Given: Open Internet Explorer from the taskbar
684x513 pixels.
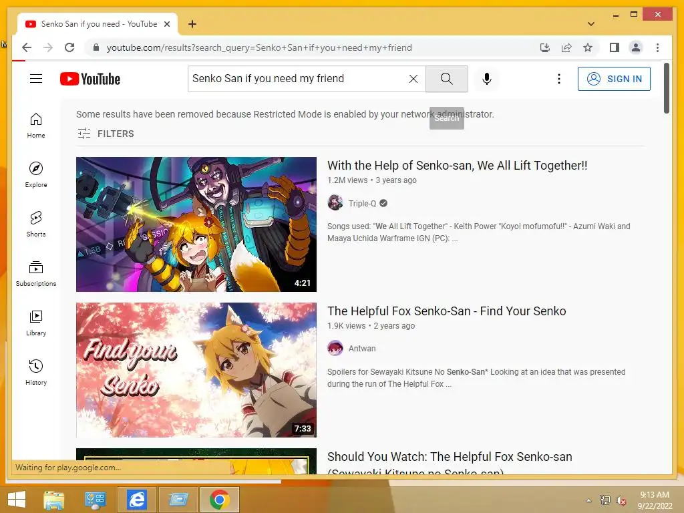Looking at the screenshot, I should click(136, 500).
